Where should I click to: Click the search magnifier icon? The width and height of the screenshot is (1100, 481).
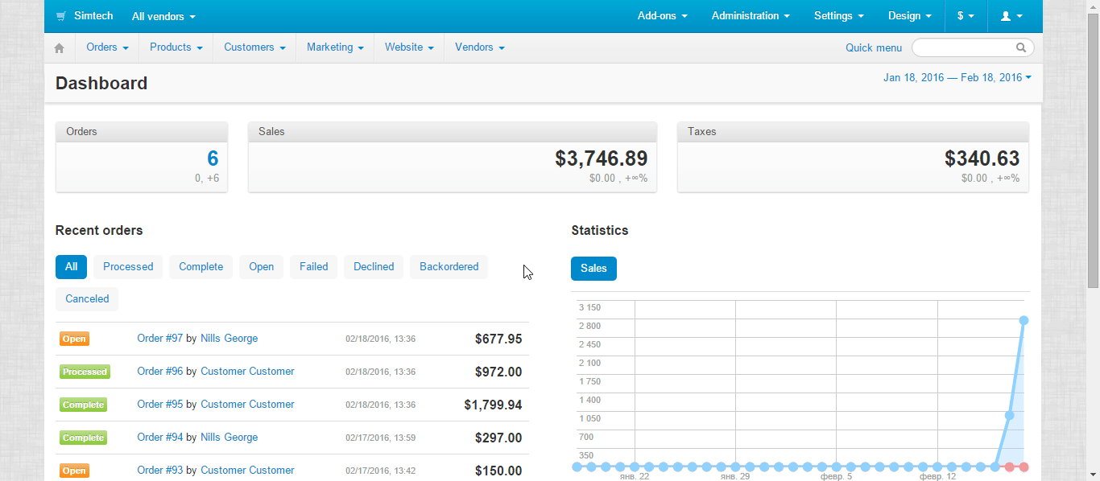tap(1021, 47)
